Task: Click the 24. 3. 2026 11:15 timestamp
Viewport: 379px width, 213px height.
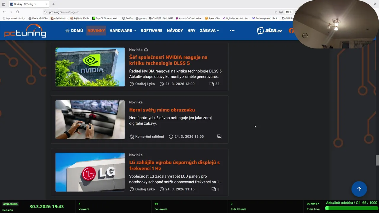Action: pos(180,189)
